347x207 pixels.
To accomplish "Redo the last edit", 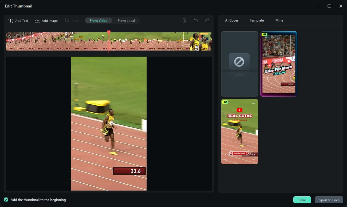I will 207,20.
